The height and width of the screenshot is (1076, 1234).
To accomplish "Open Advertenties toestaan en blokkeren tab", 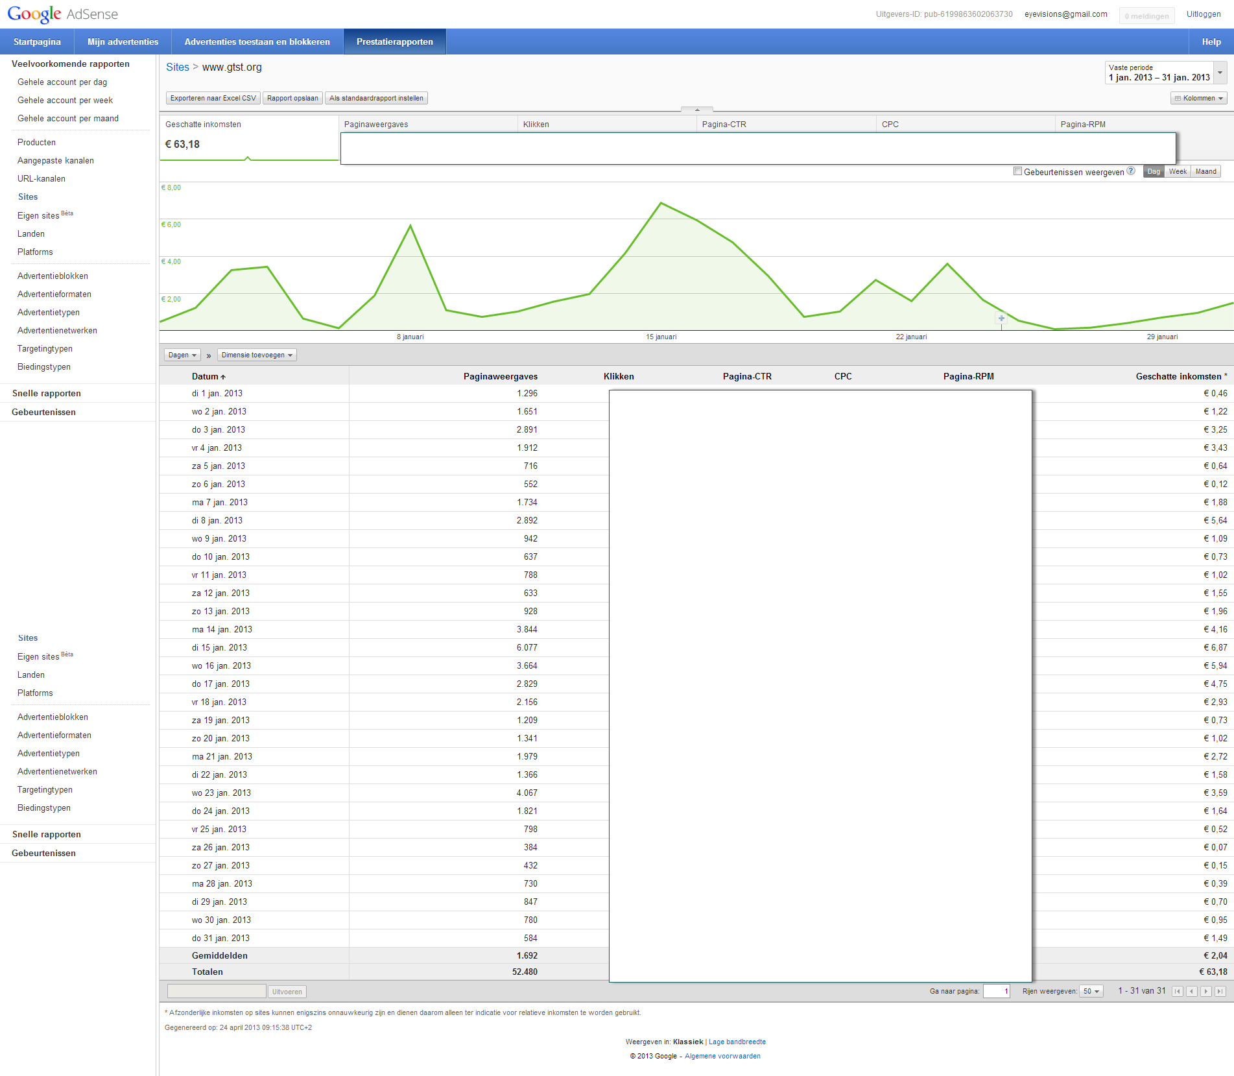I will pyautogui.click(x=257, y=42).
